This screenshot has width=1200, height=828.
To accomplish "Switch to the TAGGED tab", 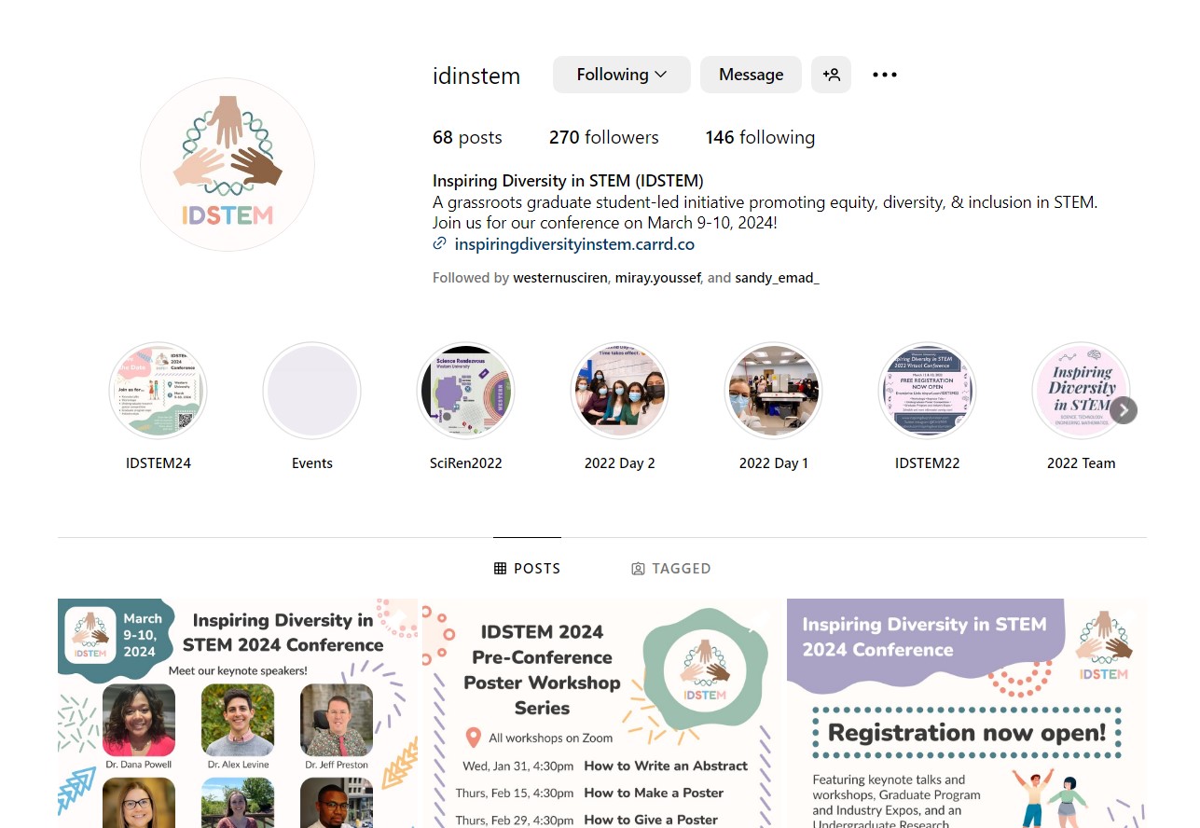I will coord(671,568).
